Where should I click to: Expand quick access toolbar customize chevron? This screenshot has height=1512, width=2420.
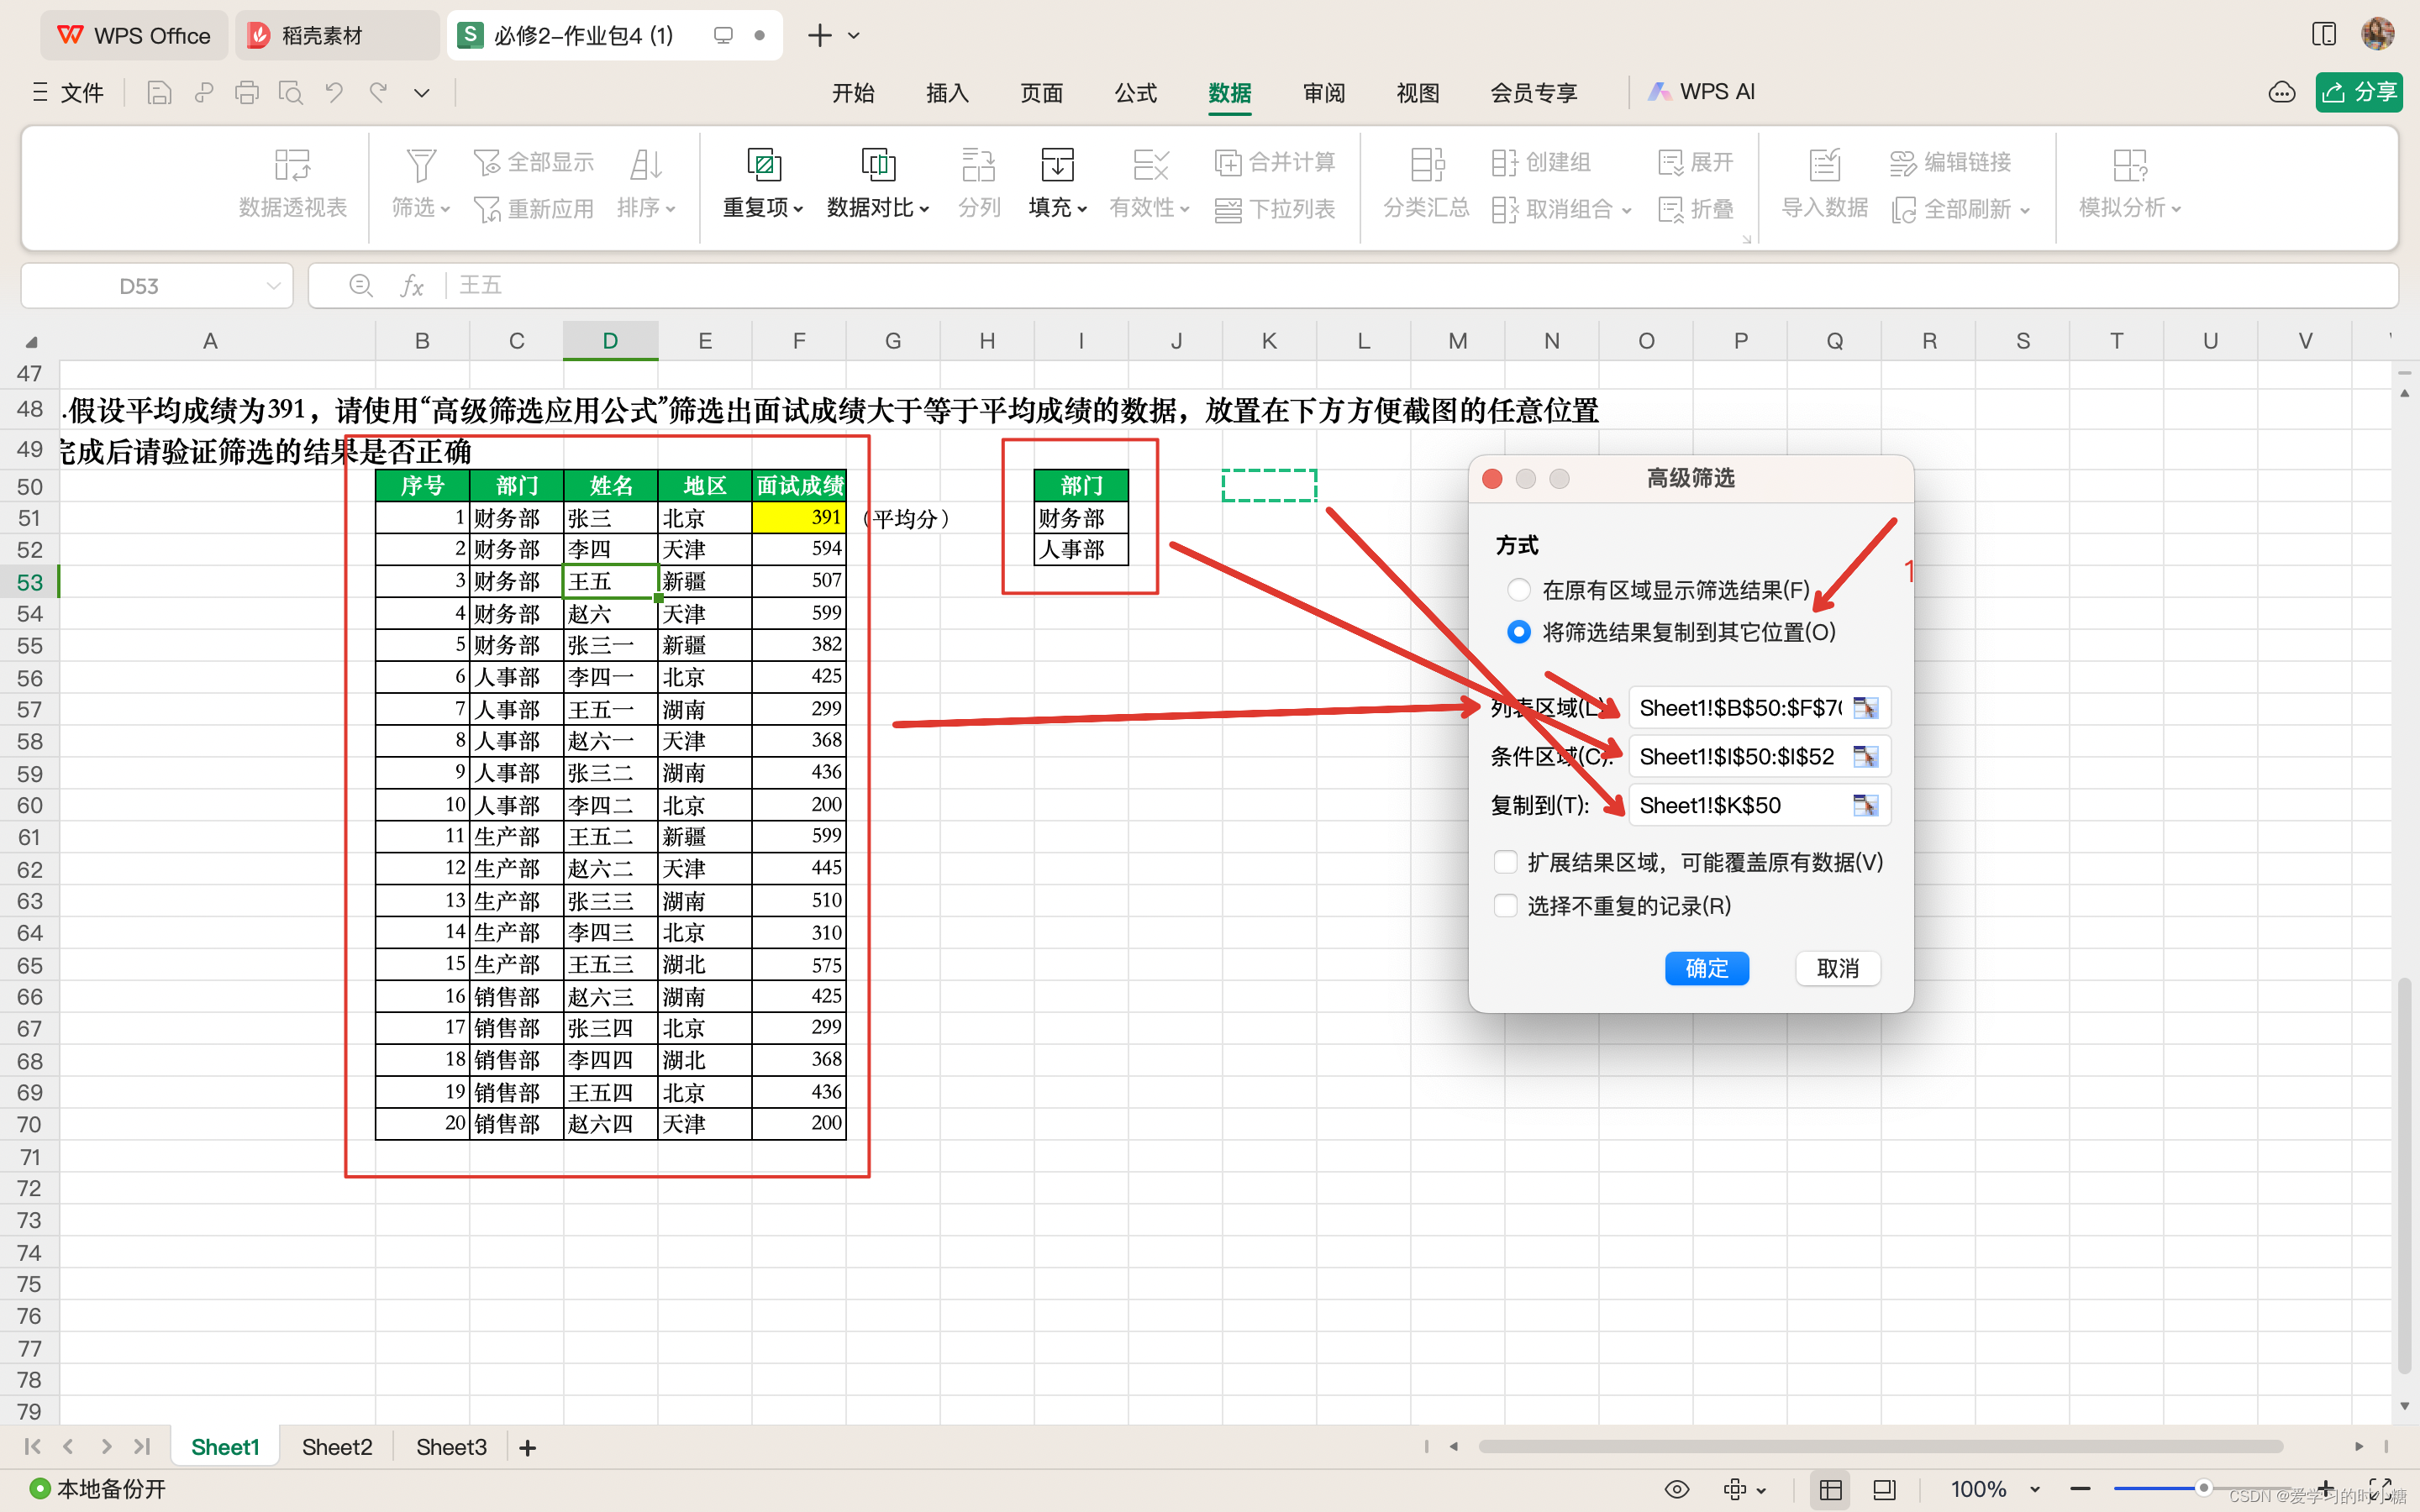point(422,93)
